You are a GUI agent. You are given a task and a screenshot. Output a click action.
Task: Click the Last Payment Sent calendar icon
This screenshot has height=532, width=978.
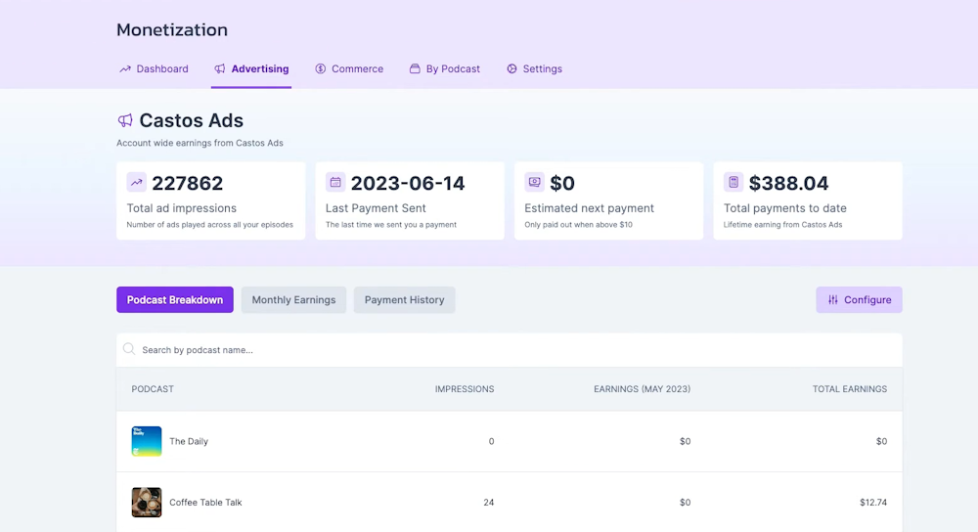click(x=335, y=182)
